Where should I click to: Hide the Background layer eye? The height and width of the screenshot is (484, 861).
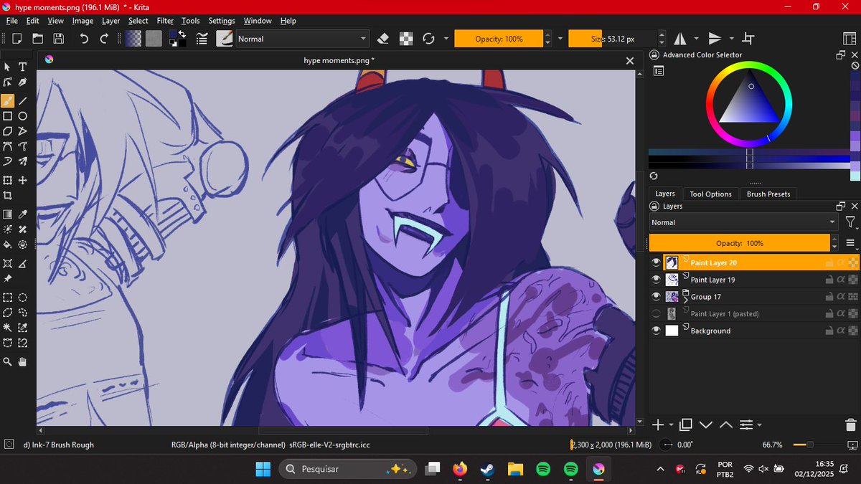(656, 331)
